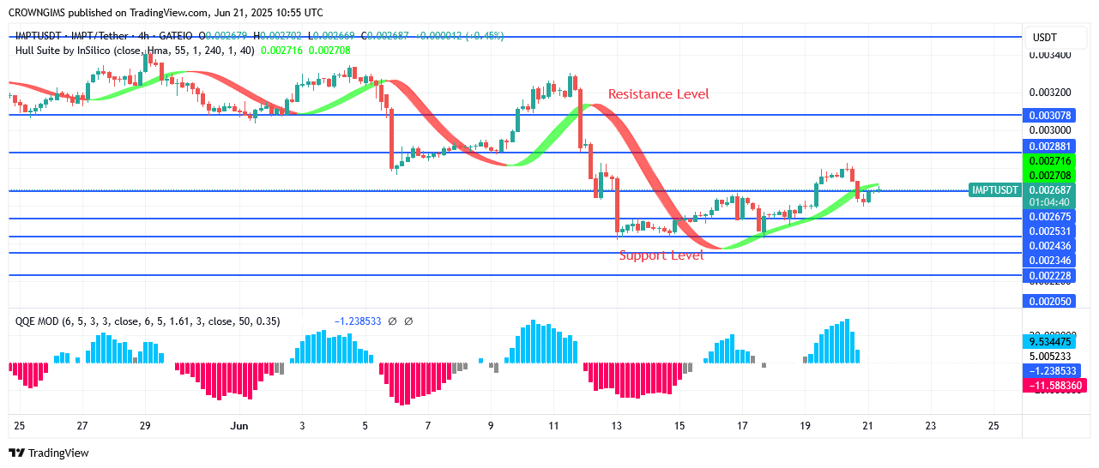Click the 0.003000 price scale value
Screen dimensions: 1099x468
pyautogui.click(x=1050, y=129)
